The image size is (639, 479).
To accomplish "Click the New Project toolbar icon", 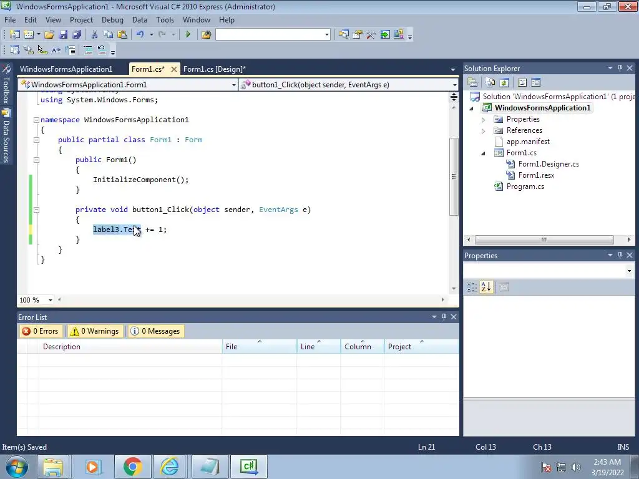I will tap(15, 35).
